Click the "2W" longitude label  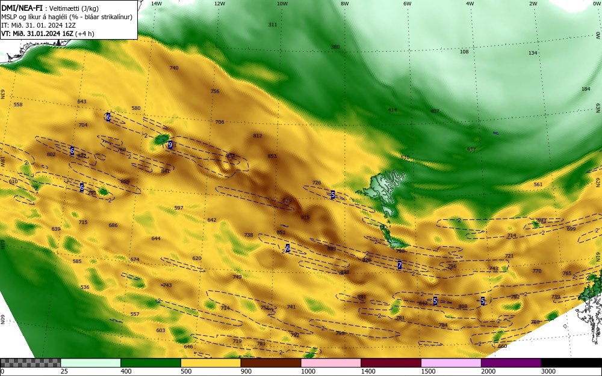pyautogui.click(x=533, y=4)
